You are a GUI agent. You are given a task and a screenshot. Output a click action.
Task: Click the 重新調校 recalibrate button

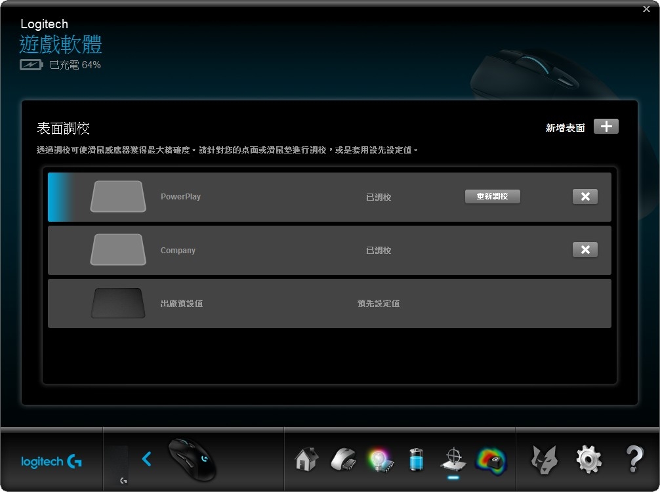pyautogui.click(x=493, y=196)
